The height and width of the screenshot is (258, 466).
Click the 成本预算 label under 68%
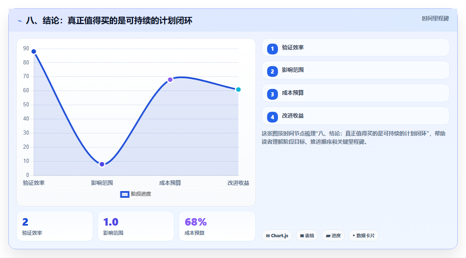194,233
